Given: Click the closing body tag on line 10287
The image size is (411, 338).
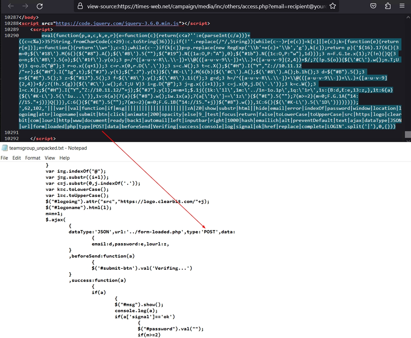Looking at the screenshot, I should [x=29, y=17].
